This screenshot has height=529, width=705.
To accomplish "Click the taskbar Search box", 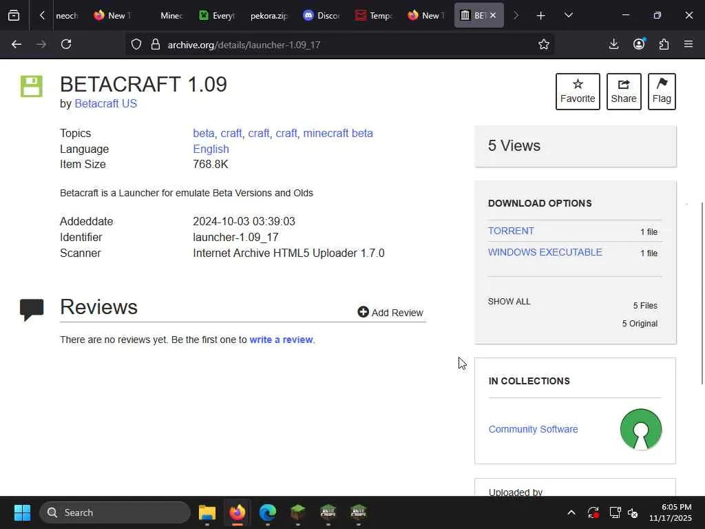I will [x=115, y=512].
